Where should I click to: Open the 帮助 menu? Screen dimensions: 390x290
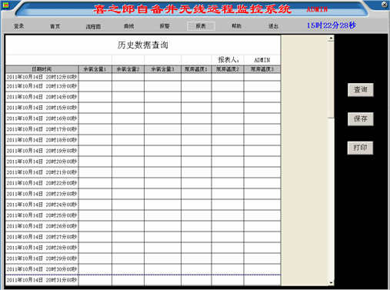coord(236,26)
